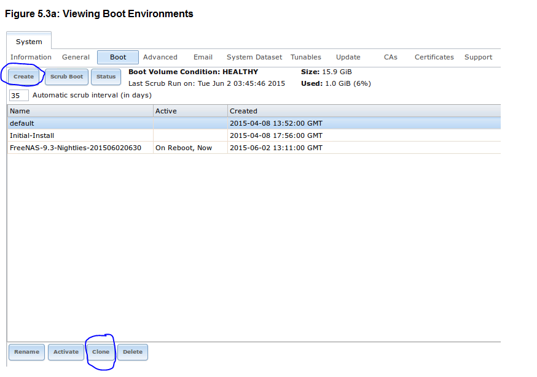This screenshot has width=537, height=377.
Task: Go to the Update tab
Action: (348, 57)
